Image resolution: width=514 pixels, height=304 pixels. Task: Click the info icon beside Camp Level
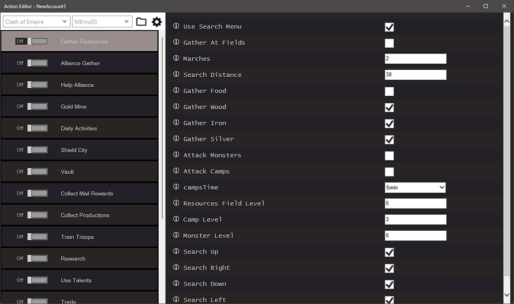175,219
